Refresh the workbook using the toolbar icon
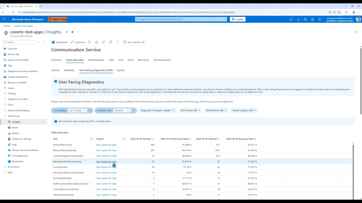The image size is (362, 203). [90, 42]
